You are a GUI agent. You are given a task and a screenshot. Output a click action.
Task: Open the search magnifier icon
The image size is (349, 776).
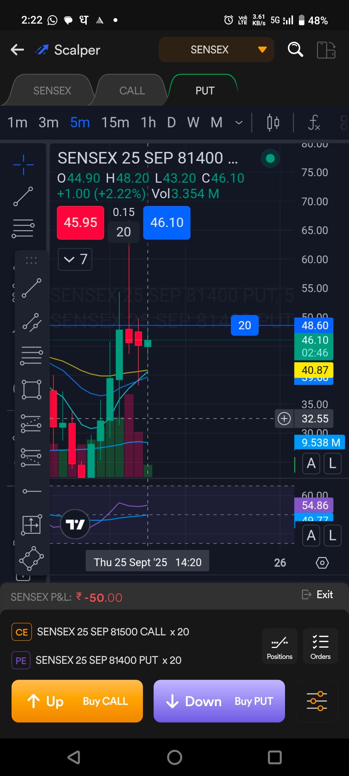[295, 50]
